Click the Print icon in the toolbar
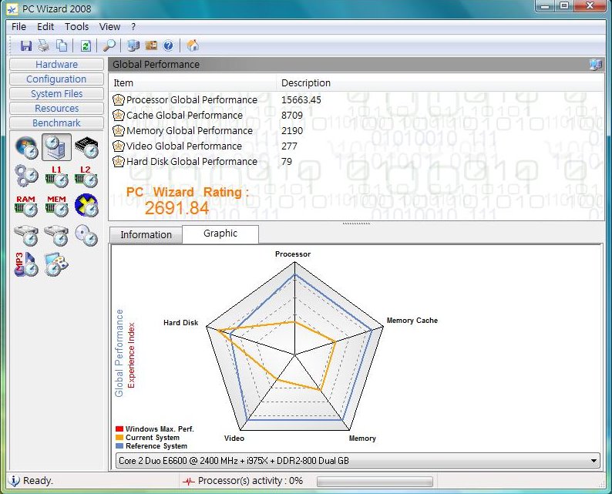Screen dimensions: 612x494 (44, 45)
